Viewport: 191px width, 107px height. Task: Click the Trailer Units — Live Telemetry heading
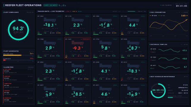click(51, 11)
